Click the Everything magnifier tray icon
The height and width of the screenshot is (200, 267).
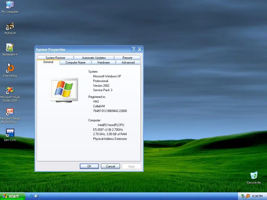click(x=248, y=196)
